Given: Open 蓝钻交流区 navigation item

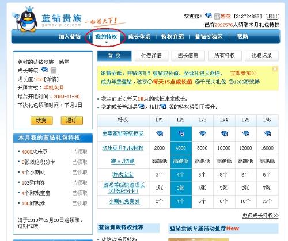Looking at the screenshot, I should click(209, 36).
